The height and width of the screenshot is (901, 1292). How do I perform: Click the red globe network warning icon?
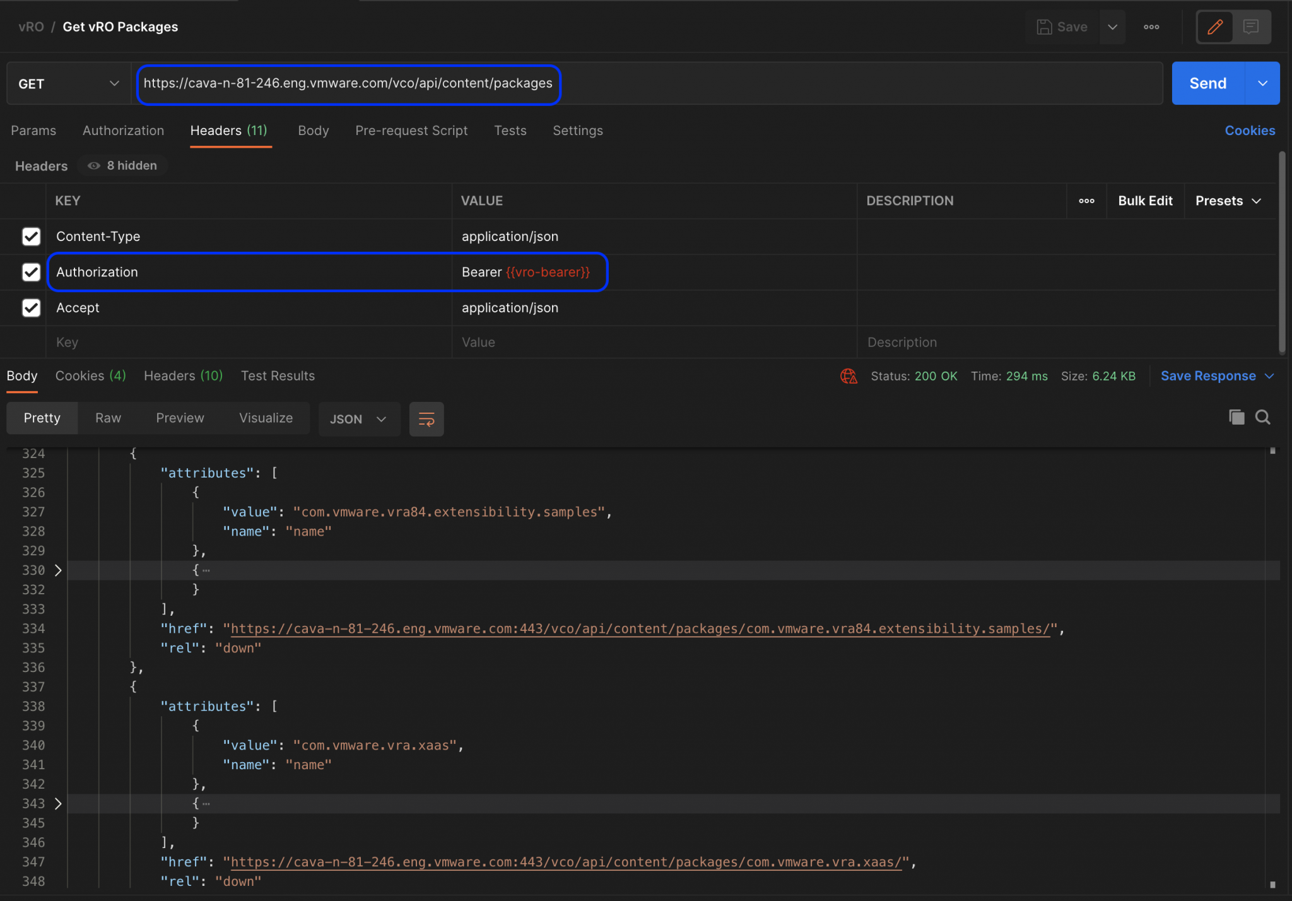(x=849, y=376)
